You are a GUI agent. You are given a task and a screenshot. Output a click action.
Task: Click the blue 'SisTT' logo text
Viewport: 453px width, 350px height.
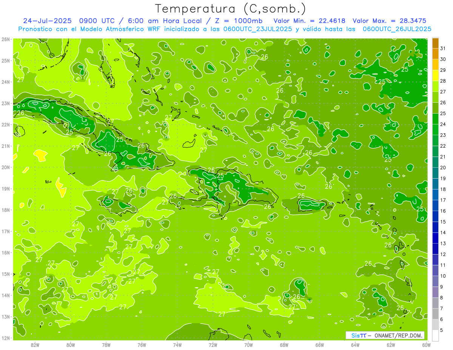(x=359, y=335)
